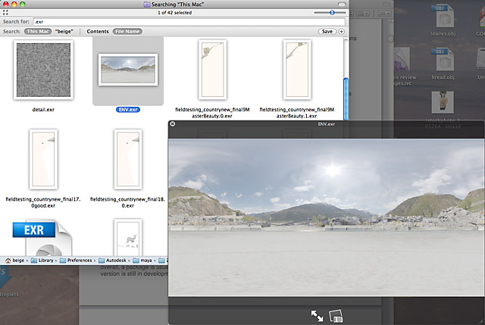
Task: Select the fieldtesting_countrynew_final9MasterBeauty.0.exr thumbnail
Action: pos(212,70)
